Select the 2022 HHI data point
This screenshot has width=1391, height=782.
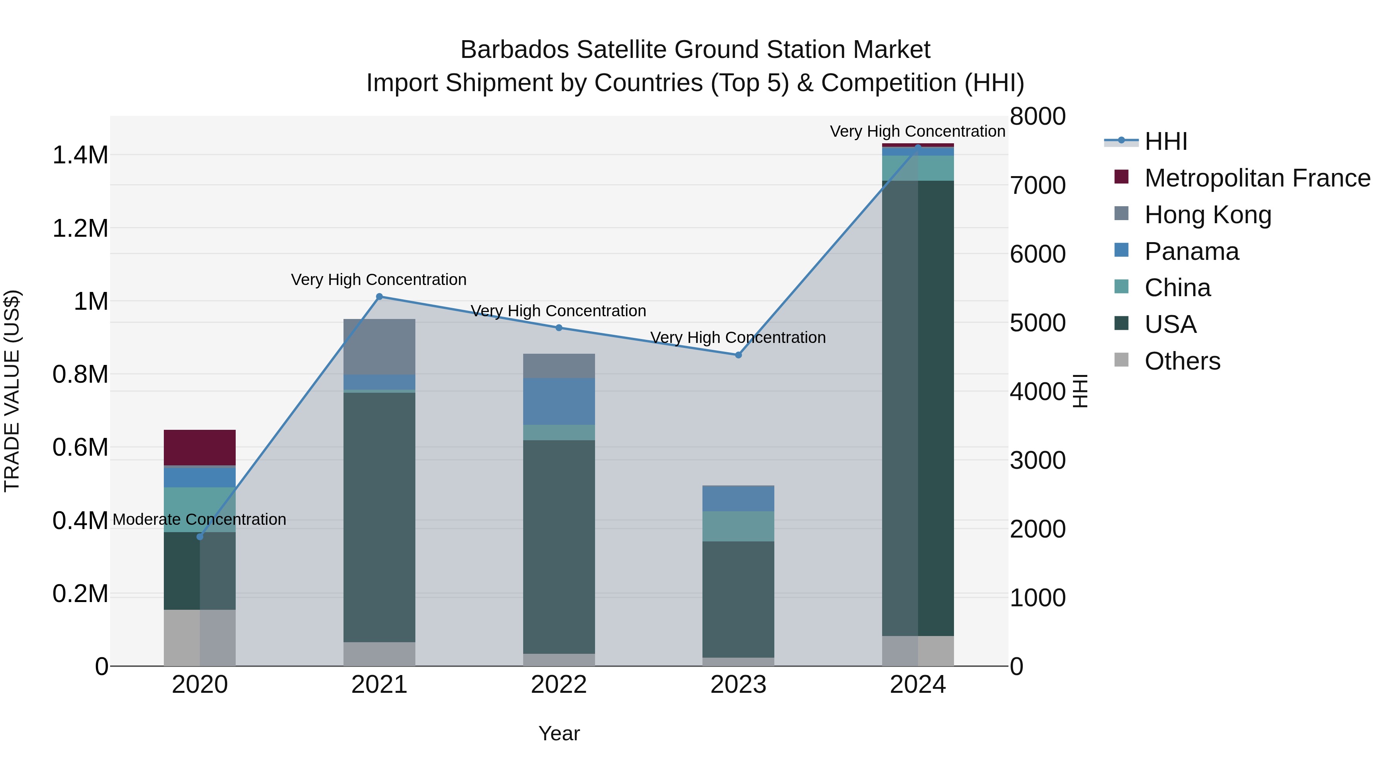(559, 327)
